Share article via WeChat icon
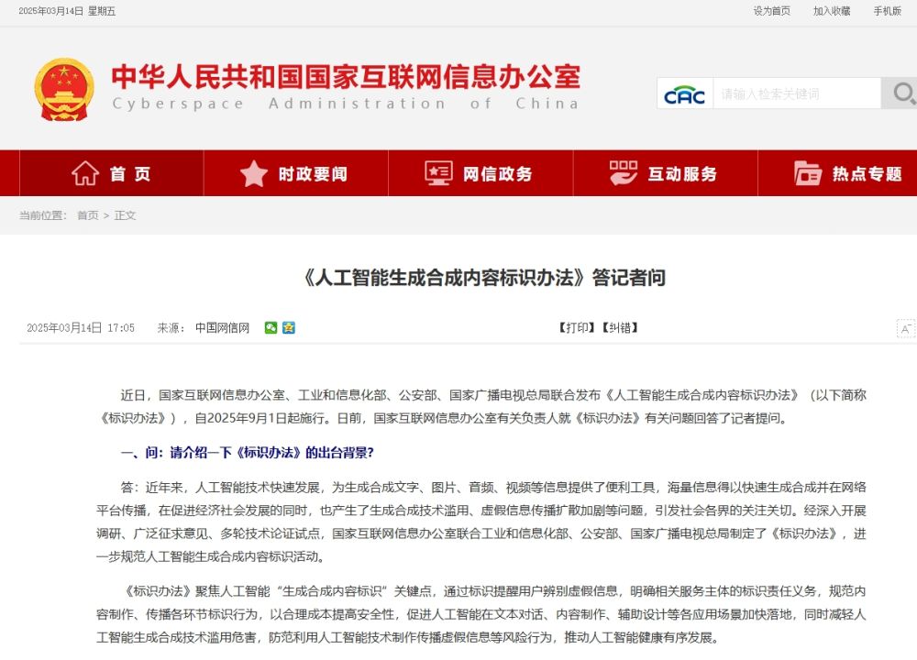 tap(271, 328)
